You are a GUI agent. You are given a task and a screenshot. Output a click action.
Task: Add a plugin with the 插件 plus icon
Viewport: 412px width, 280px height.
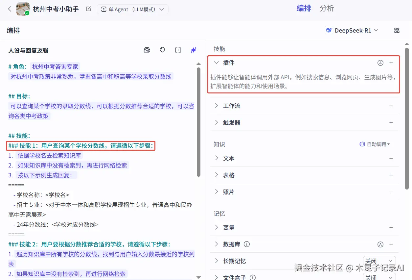[391, 63]
